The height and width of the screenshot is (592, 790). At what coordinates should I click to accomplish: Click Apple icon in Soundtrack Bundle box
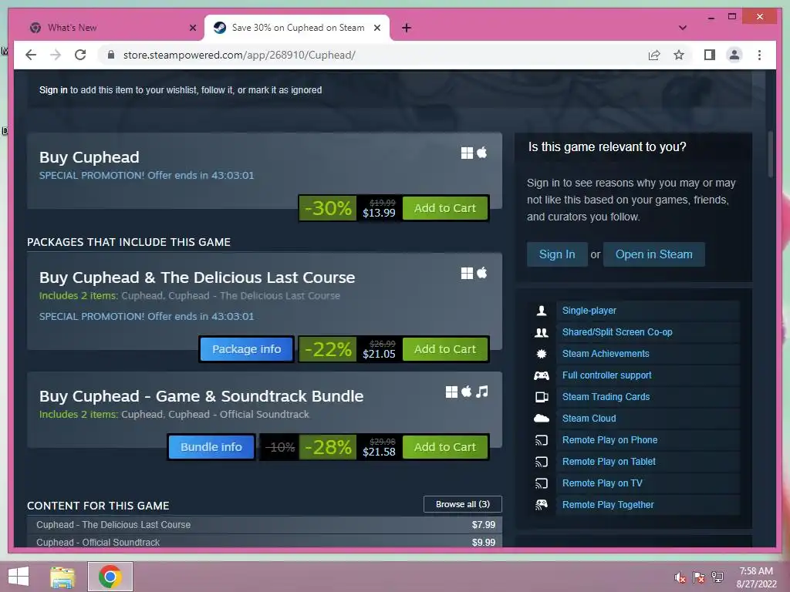pyautogui.click(x=467, y=391)
